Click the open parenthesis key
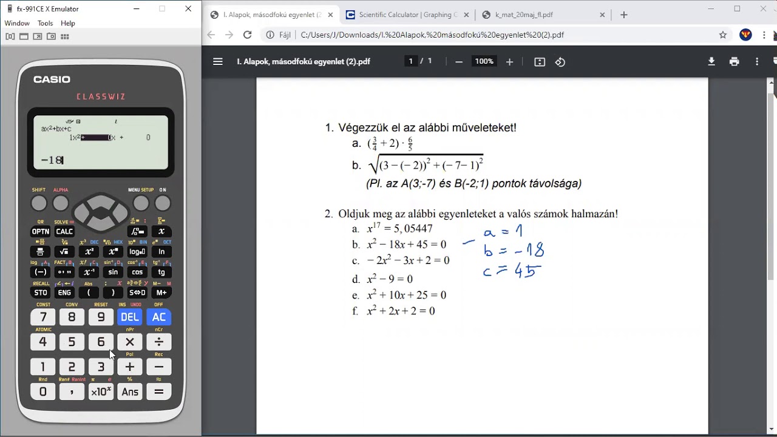 coord(89,293)
